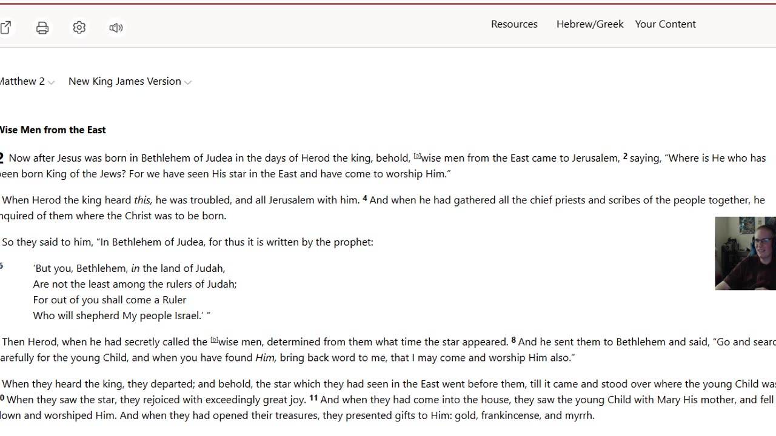Click the large chapter number 2

[x=2, y=159]
